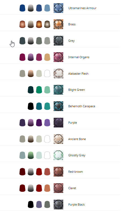Select the Brass shoulder pad preview image
The height and width of the screenshot is (211, 122).
pyautogui.click(x=58, y=24)
